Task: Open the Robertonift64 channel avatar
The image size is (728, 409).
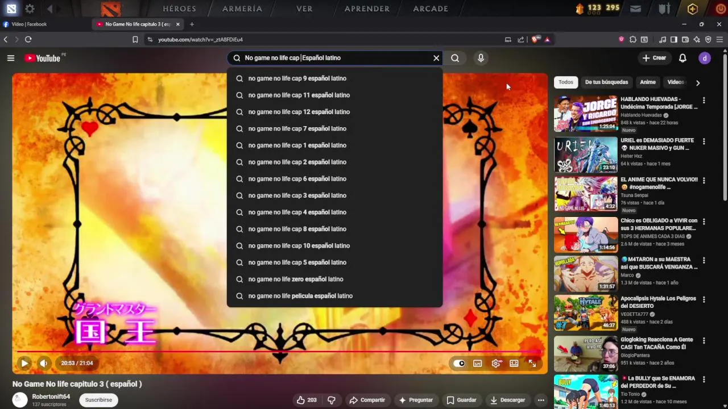Action: coord(20,400)
